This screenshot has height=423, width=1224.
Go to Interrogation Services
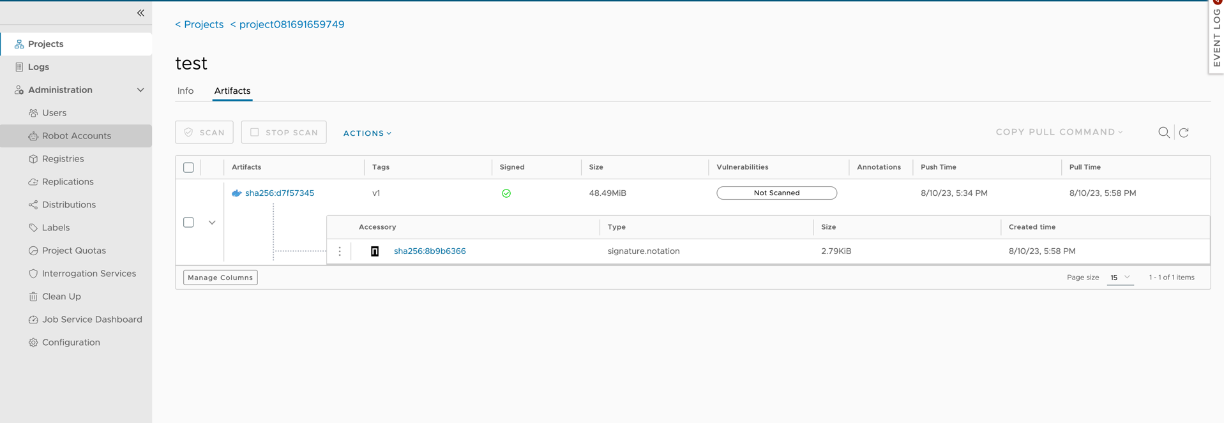(x=88, y=274)
